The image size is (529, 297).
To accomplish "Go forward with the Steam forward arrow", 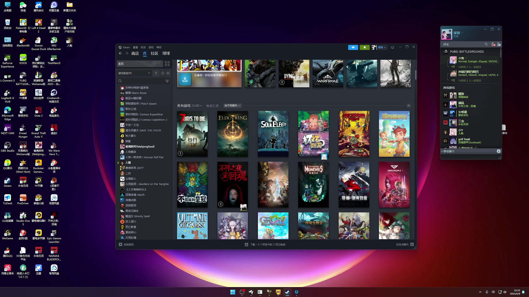I will click(127, 53).
